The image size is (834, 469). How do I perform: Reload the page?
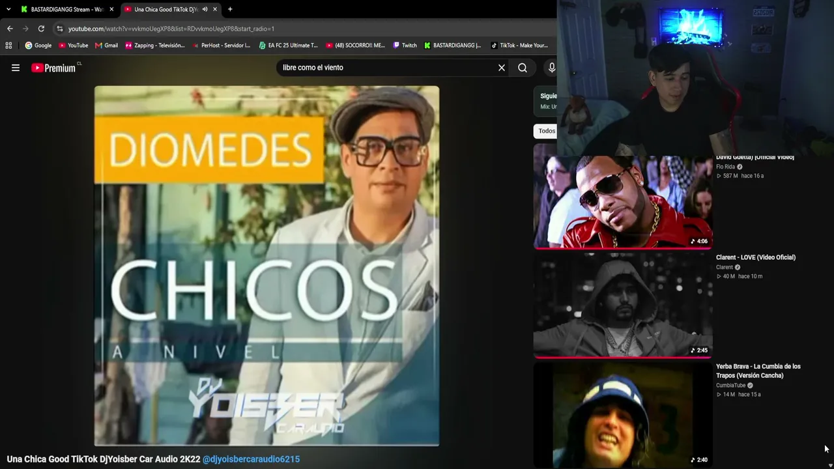pyautogui.click(x=41, y=29)
